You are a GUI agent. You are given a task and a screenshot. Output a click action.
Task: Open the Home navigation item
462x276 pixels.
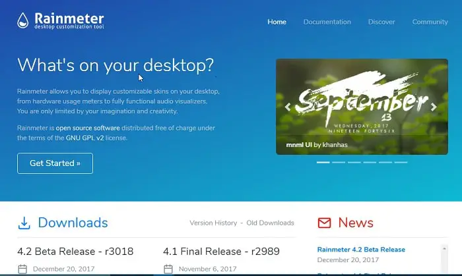pyautogui.click(x=277, y=22)
